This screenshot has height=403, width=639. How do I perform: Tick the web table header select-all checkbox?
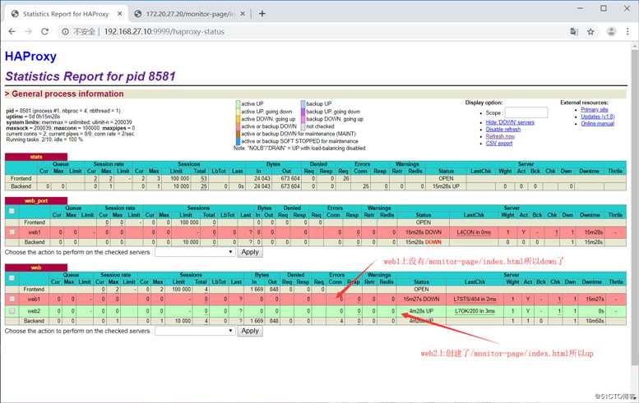pos(12,277)
